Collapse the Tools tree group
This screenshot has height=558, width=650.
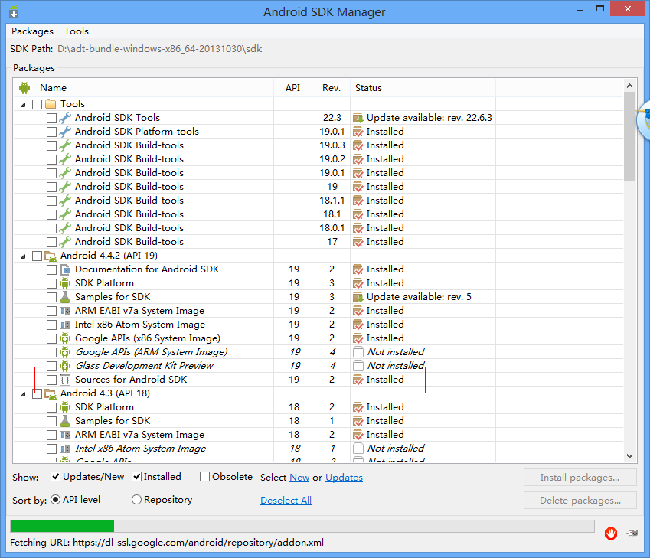(23, 105)
